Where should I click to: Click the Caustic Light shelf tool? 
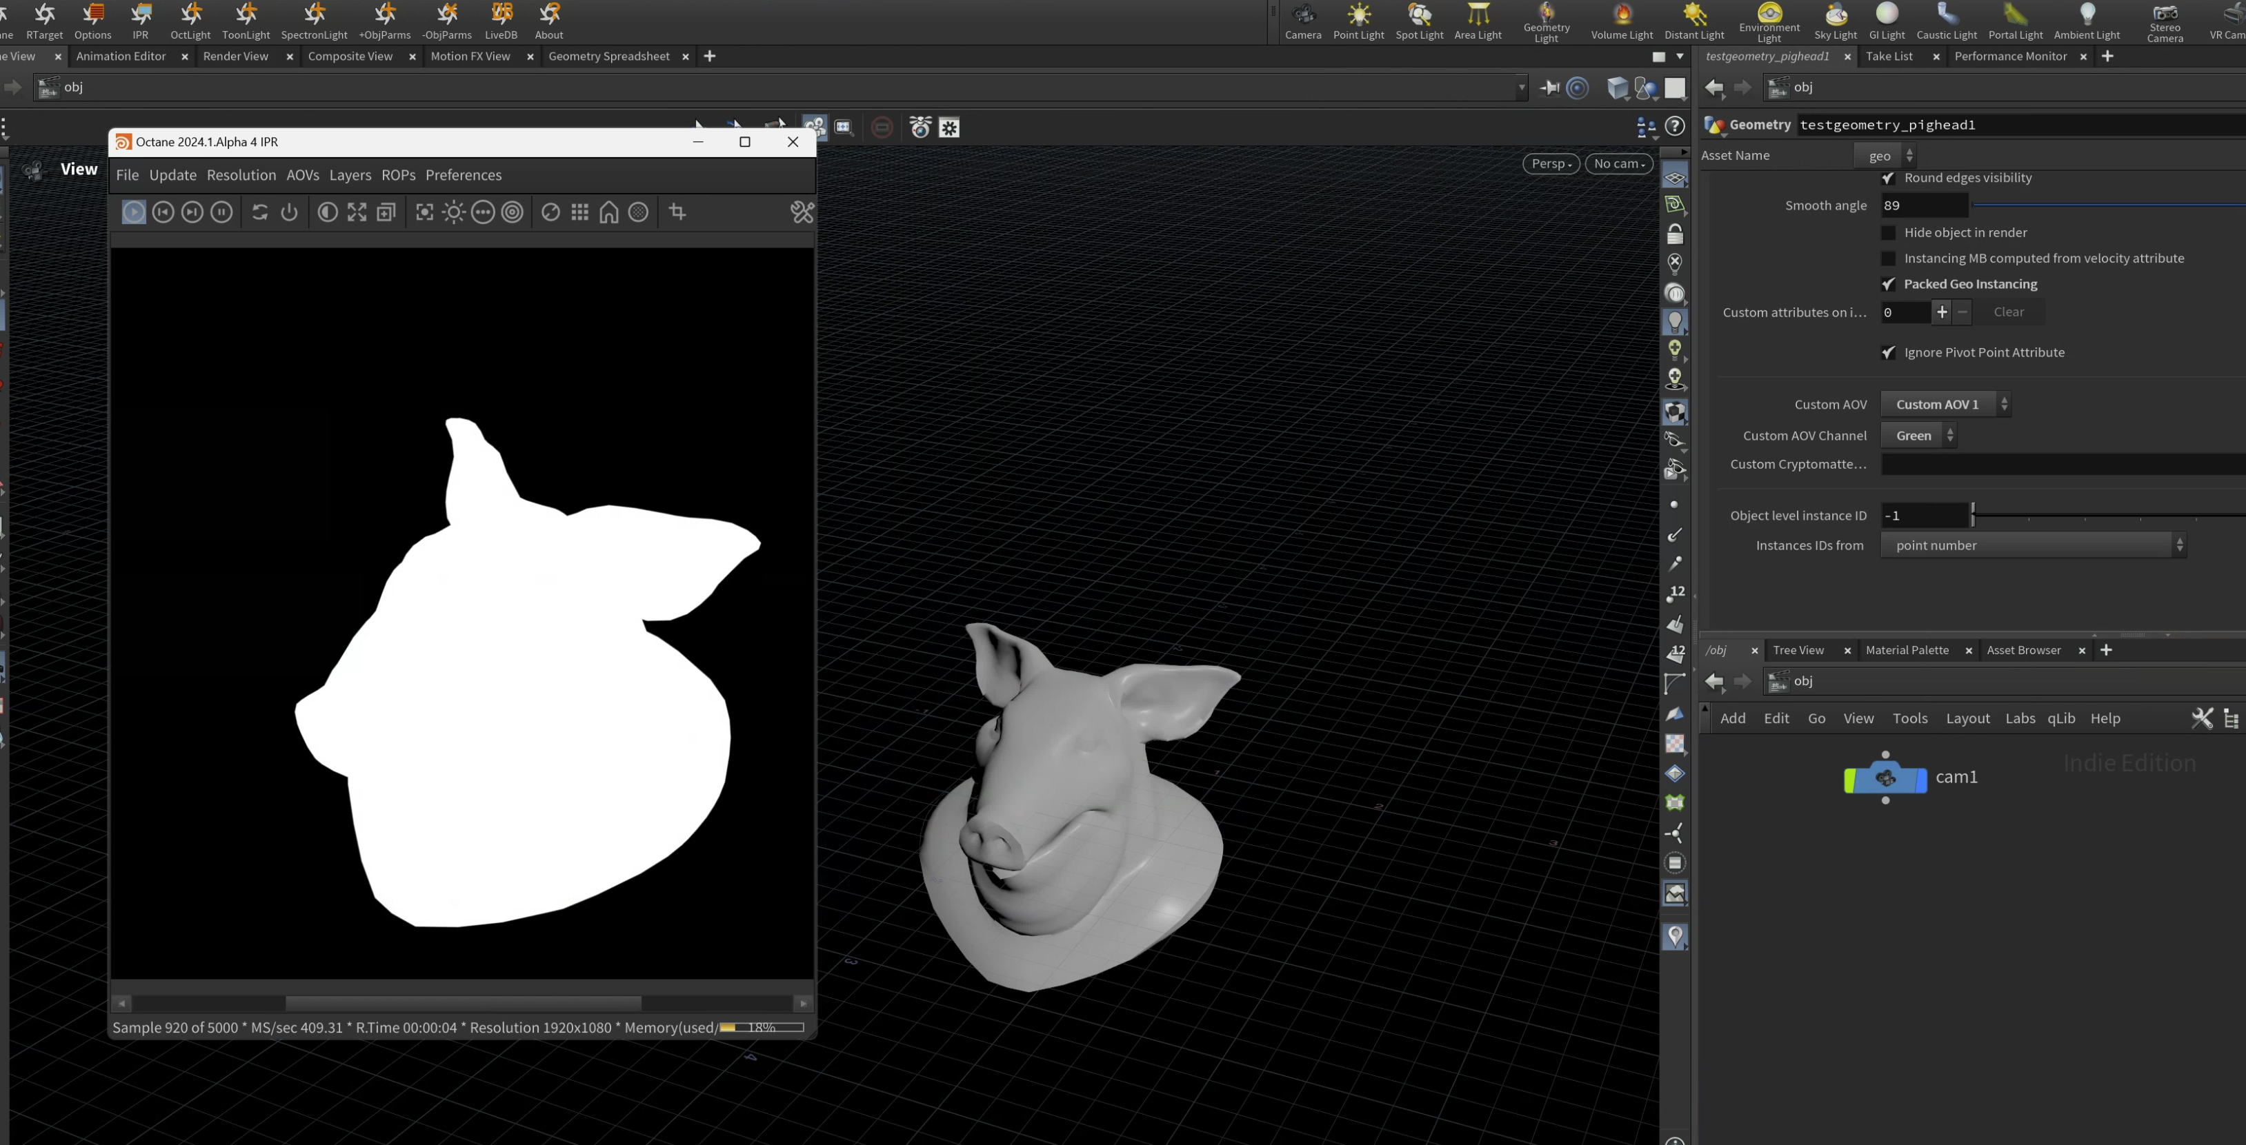[x=1946, y=21]
